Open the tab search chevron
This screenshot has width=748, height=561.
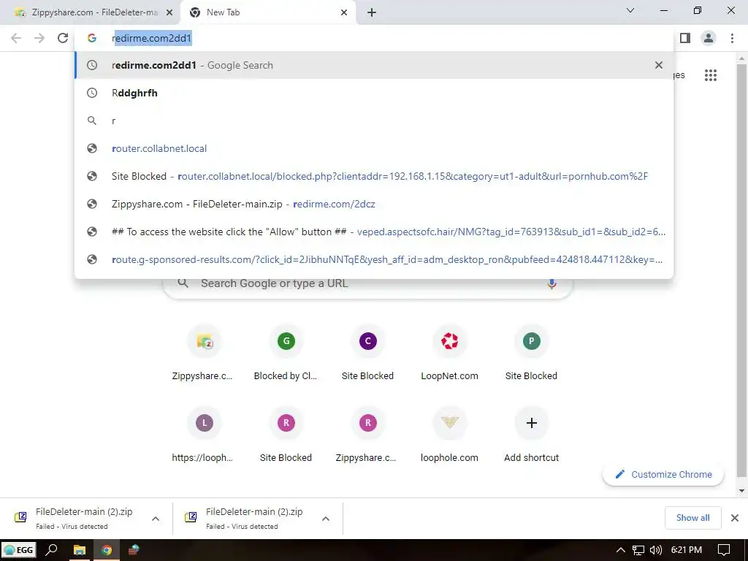pyautogui.click(x=630, y=10)
